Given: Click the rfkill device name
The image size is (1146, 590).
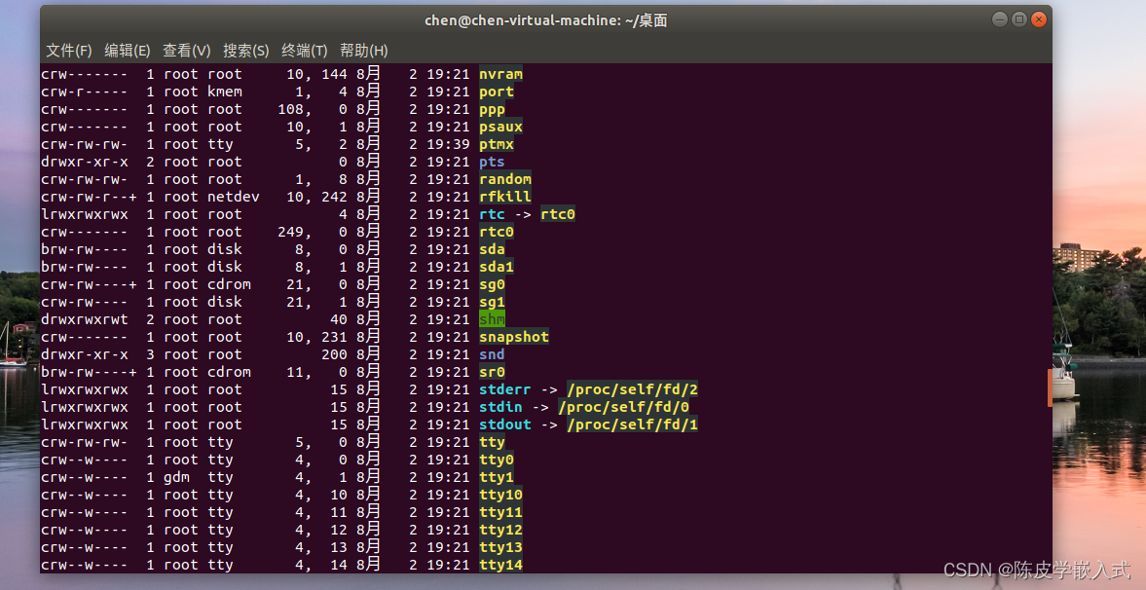Looking at the screenshot, I should pos(505,197).
